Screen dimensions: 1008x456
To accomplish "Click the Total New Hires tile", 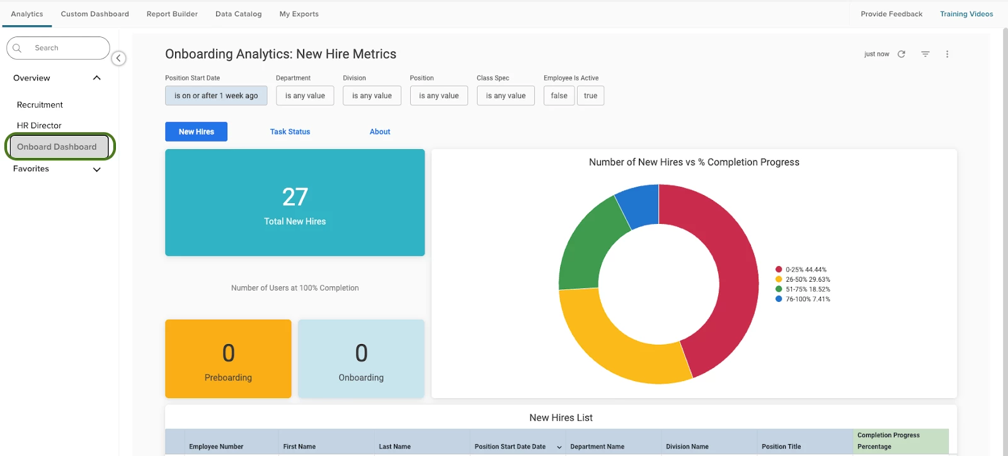I will [x=295, y=203].
